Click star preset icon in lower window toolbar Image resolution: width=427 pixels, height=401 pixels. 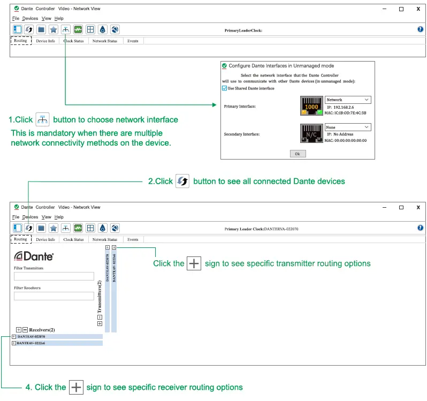[x=54, y=228]
